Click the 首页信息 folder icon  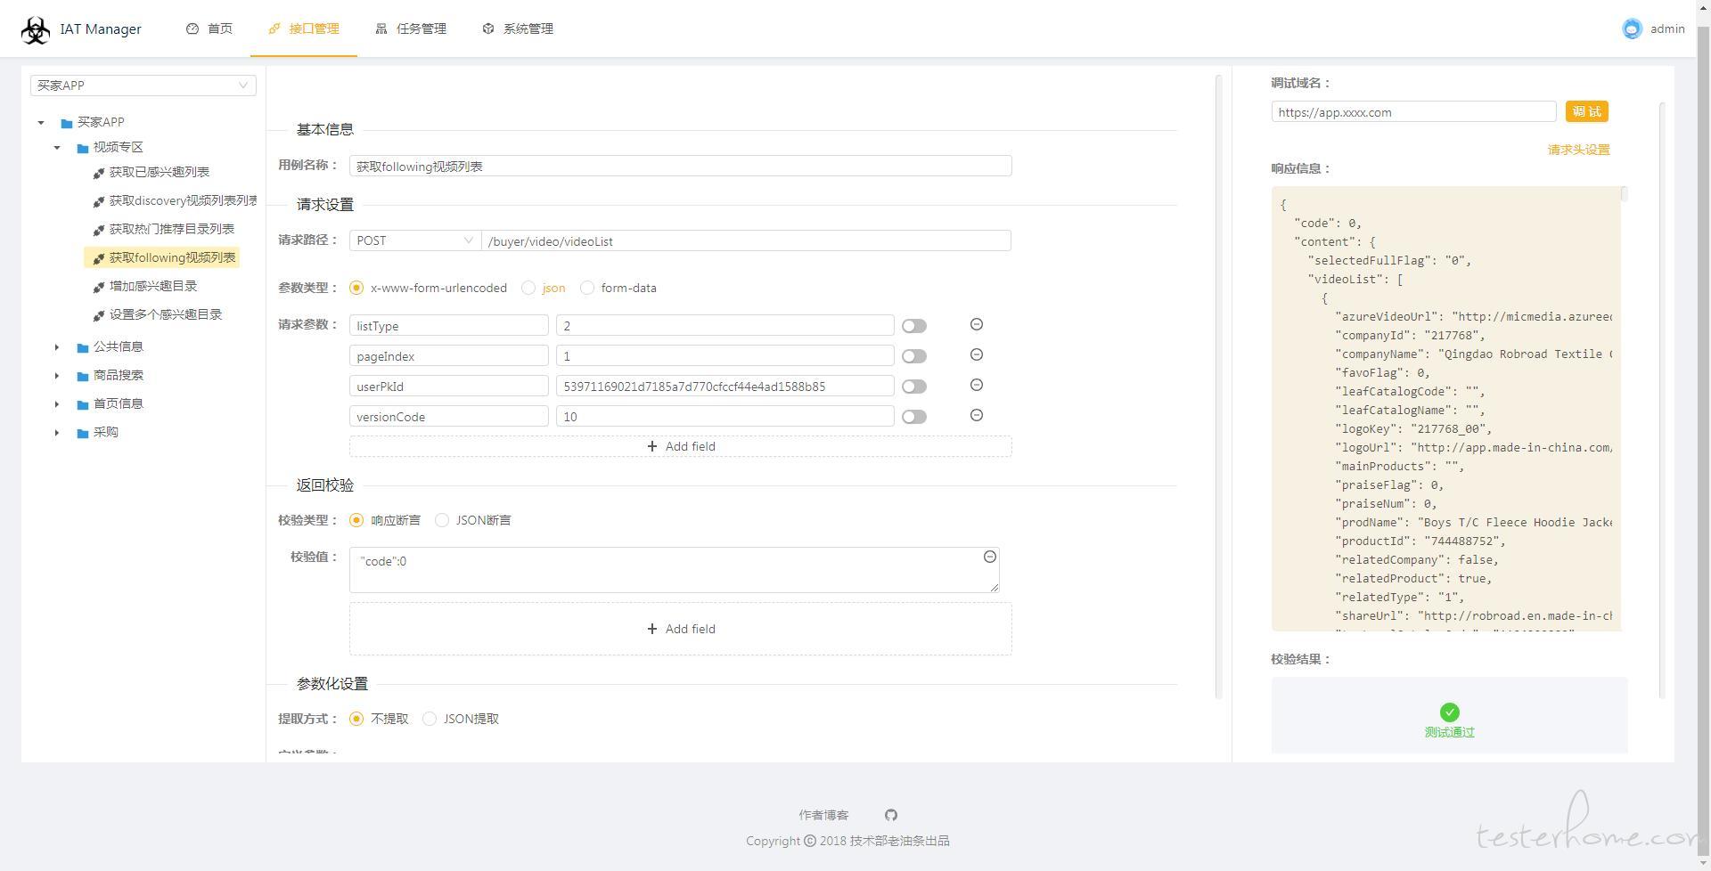pyautogui.click(x=83, y=404)
